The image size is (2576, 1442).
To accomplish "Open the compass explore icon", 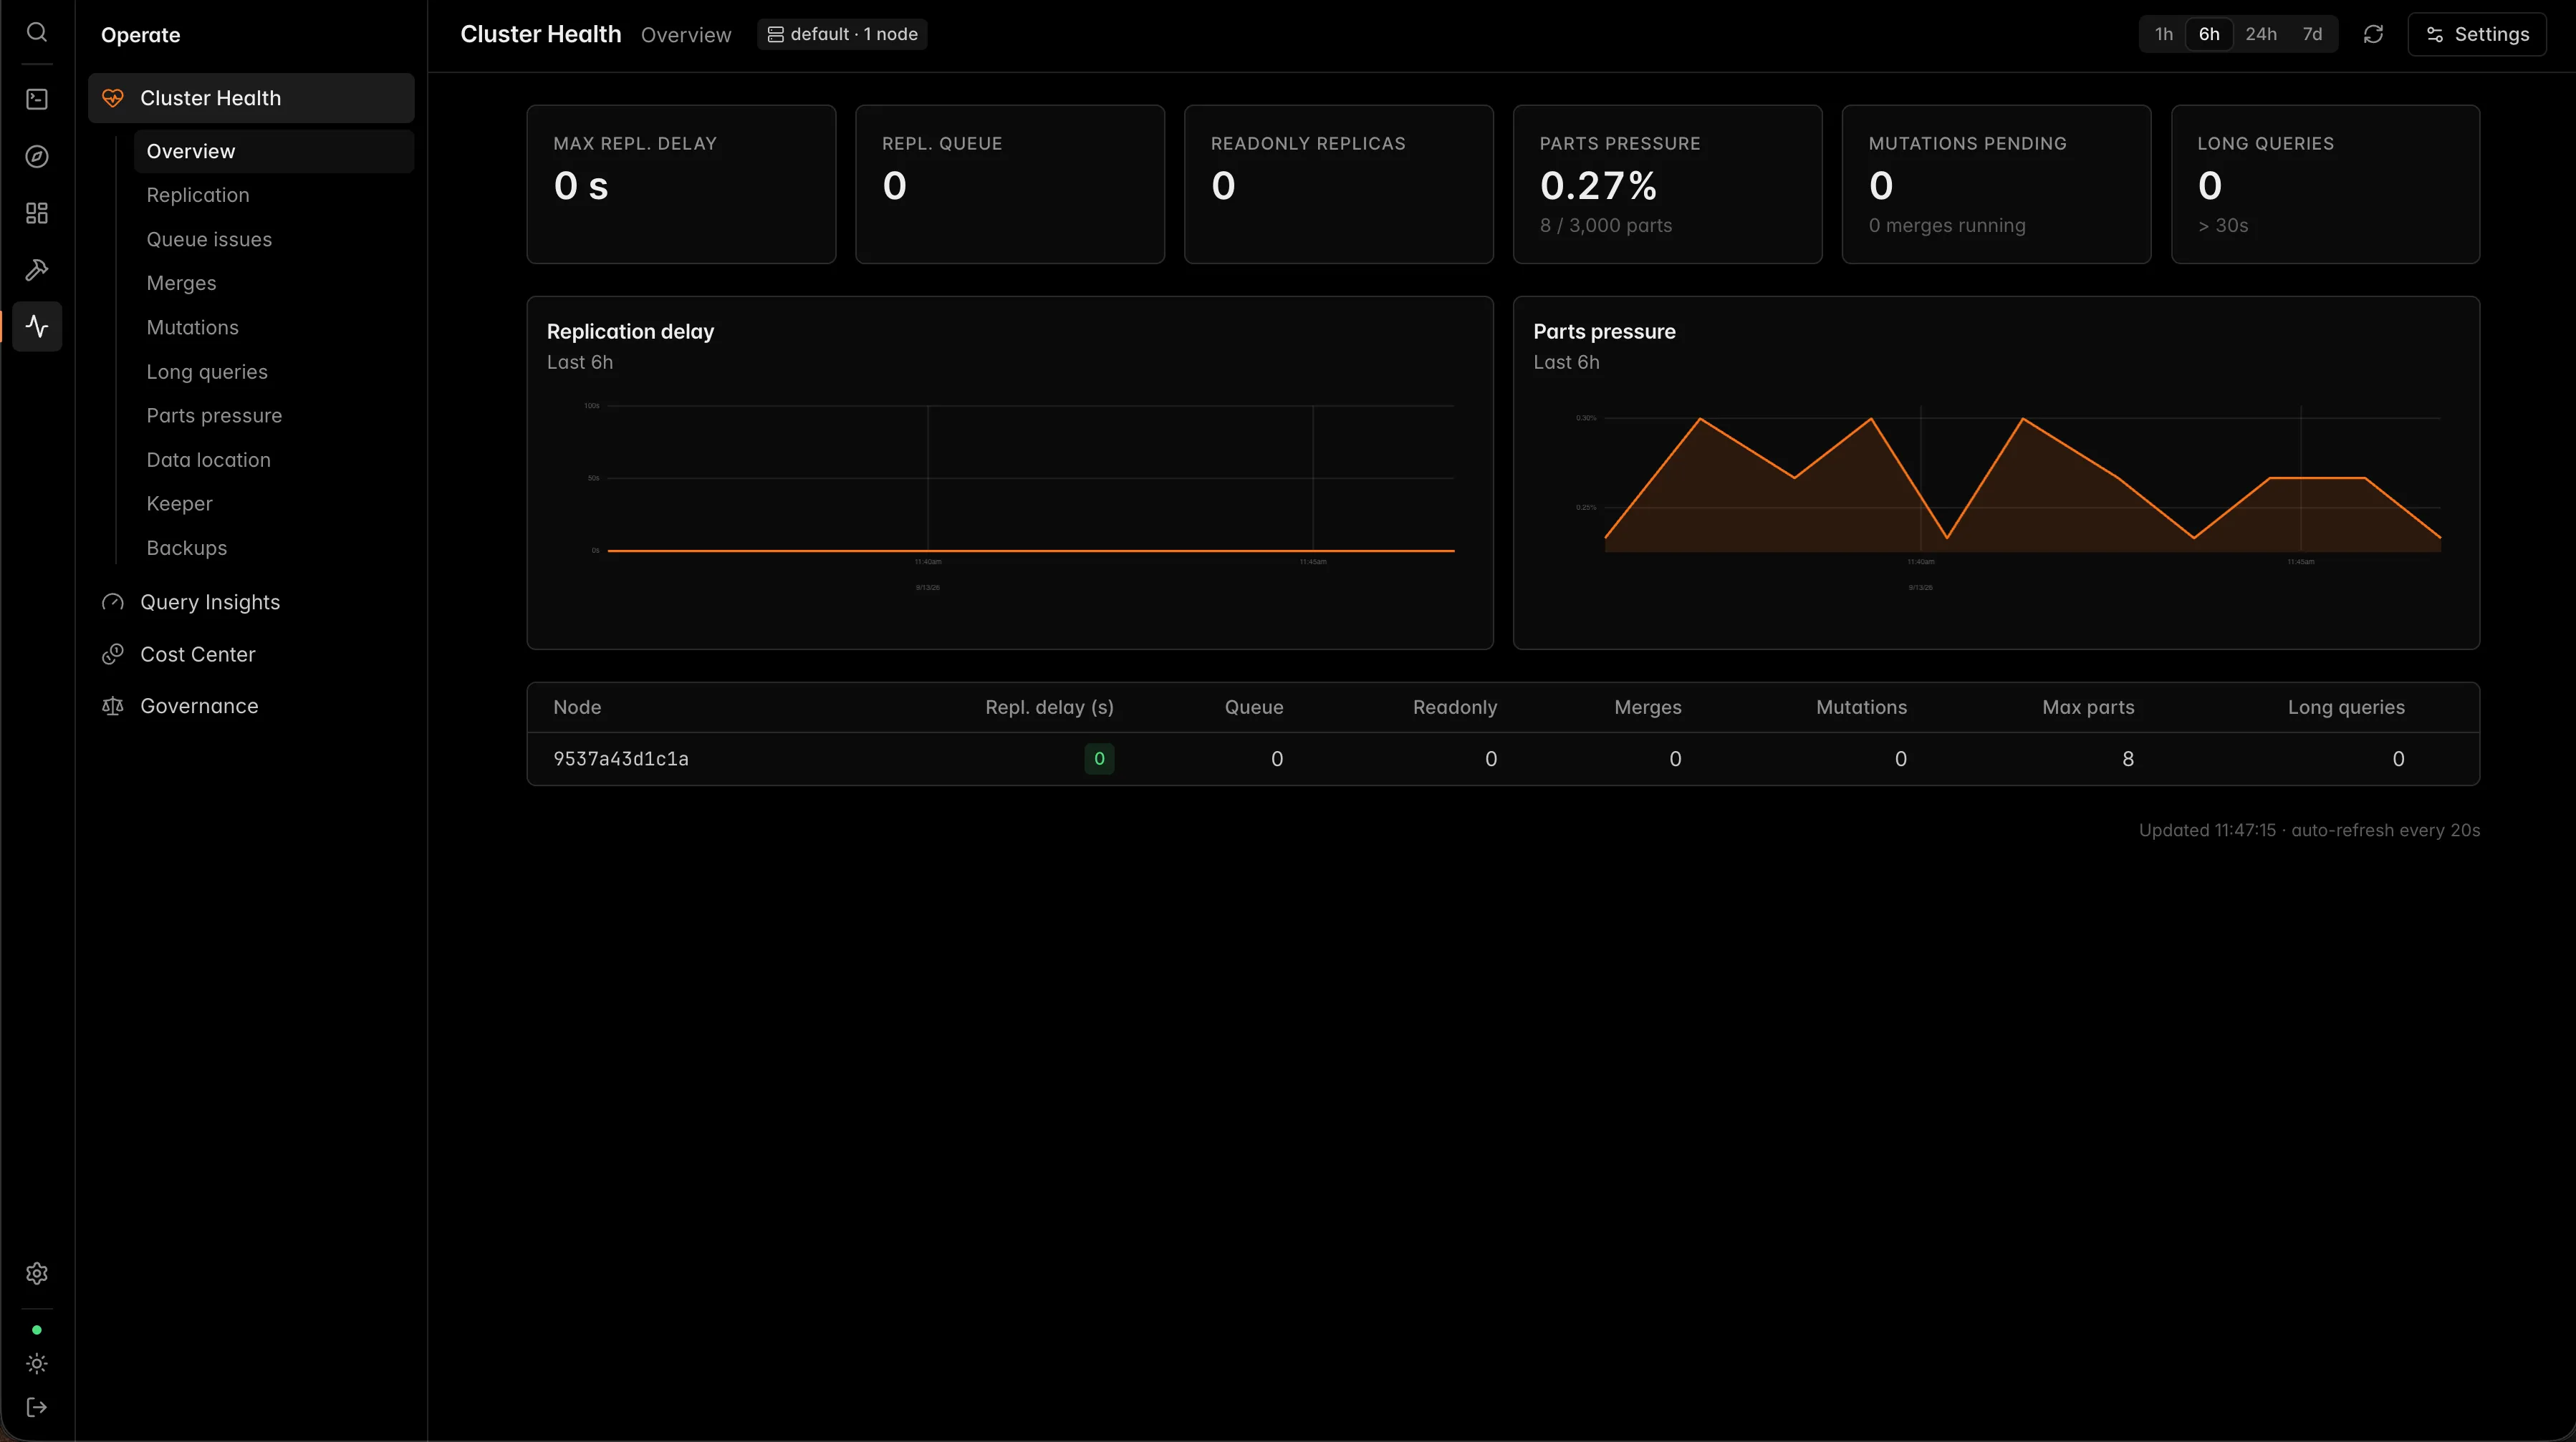I will (37, 156).
